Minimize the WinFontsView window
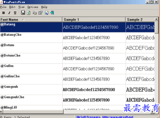Screen dimensions: 162x118 (147, 2)
